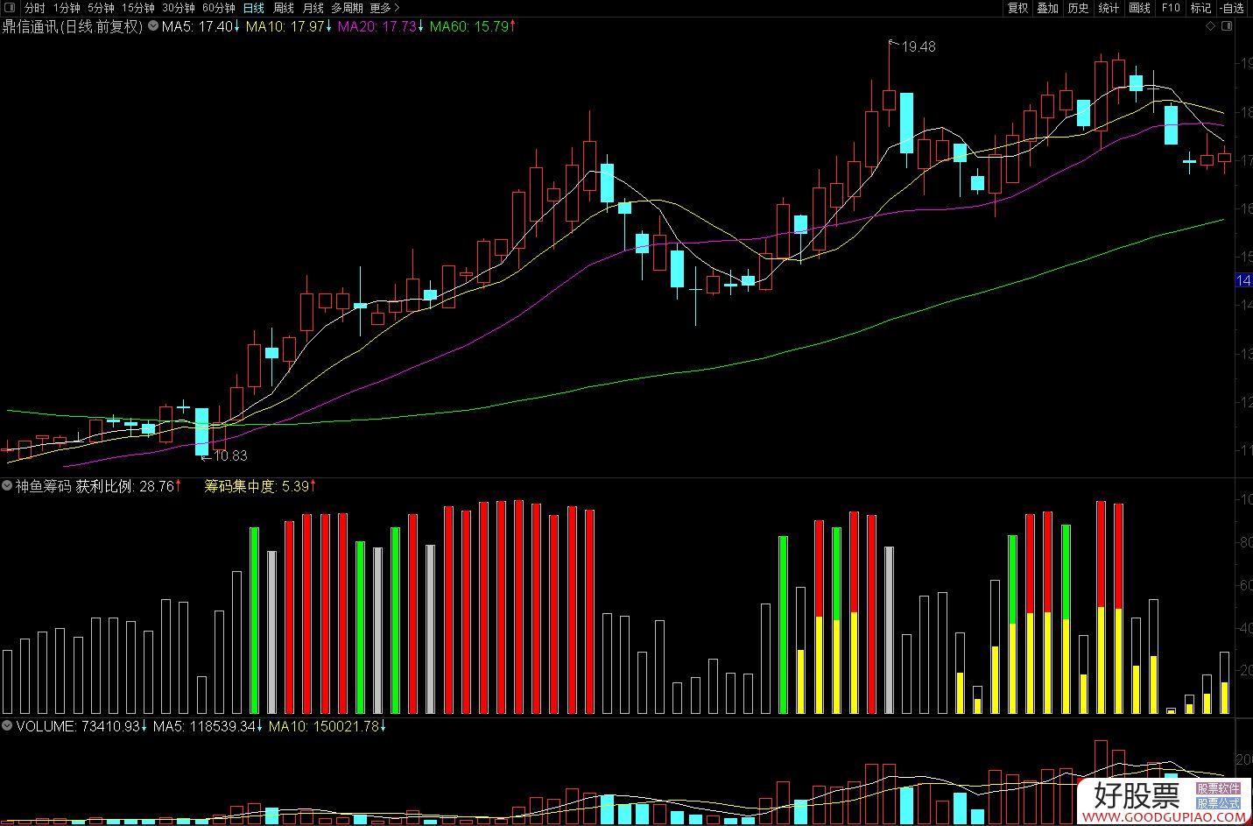
Task: Open F10 company info
Action: [1170, 8]
